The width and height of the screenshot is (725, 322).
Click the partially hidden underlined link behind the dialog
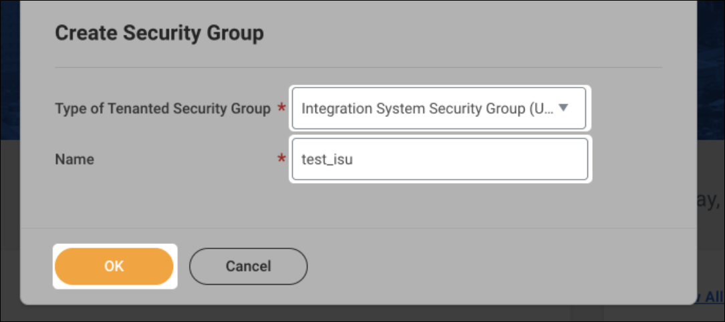710,296
